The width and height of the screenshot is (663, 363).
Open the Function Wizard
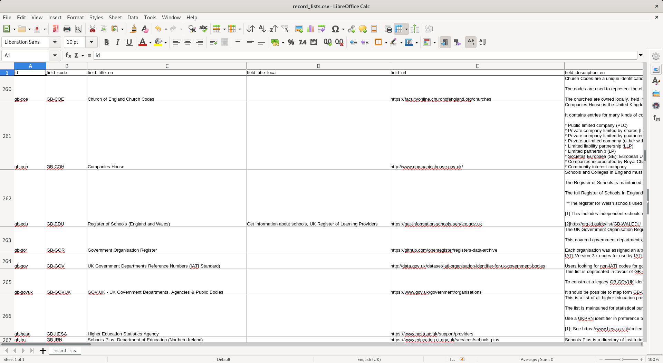68,55
